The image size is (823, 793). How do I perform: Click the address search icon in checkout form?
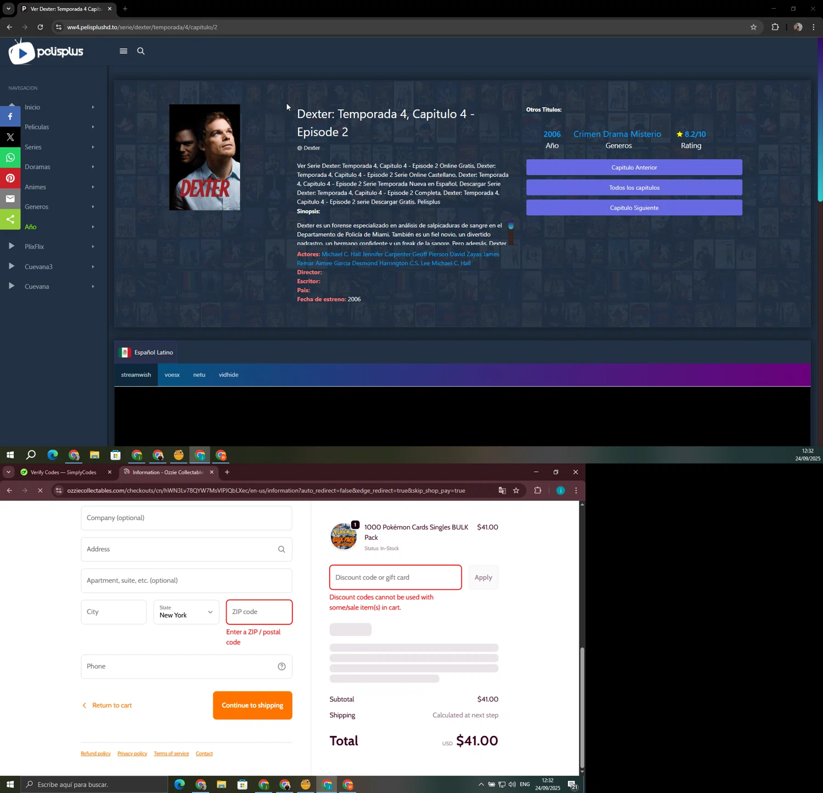(x=281, y=549)
